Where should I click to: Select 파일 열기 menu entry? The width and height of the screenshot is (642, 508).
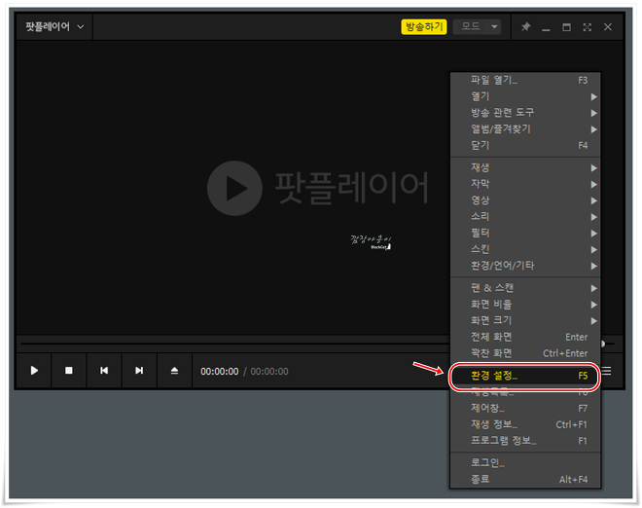tap(525, 81)
